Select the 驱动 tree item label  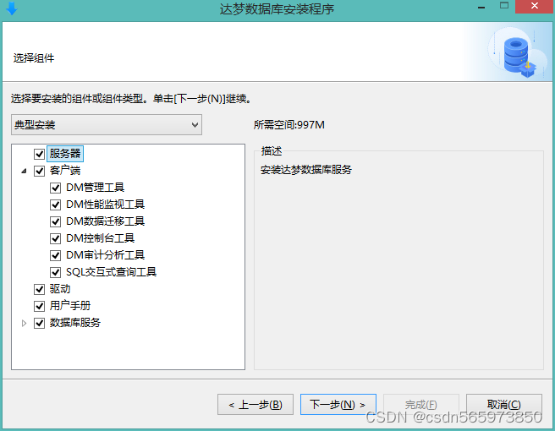(60, 289)
